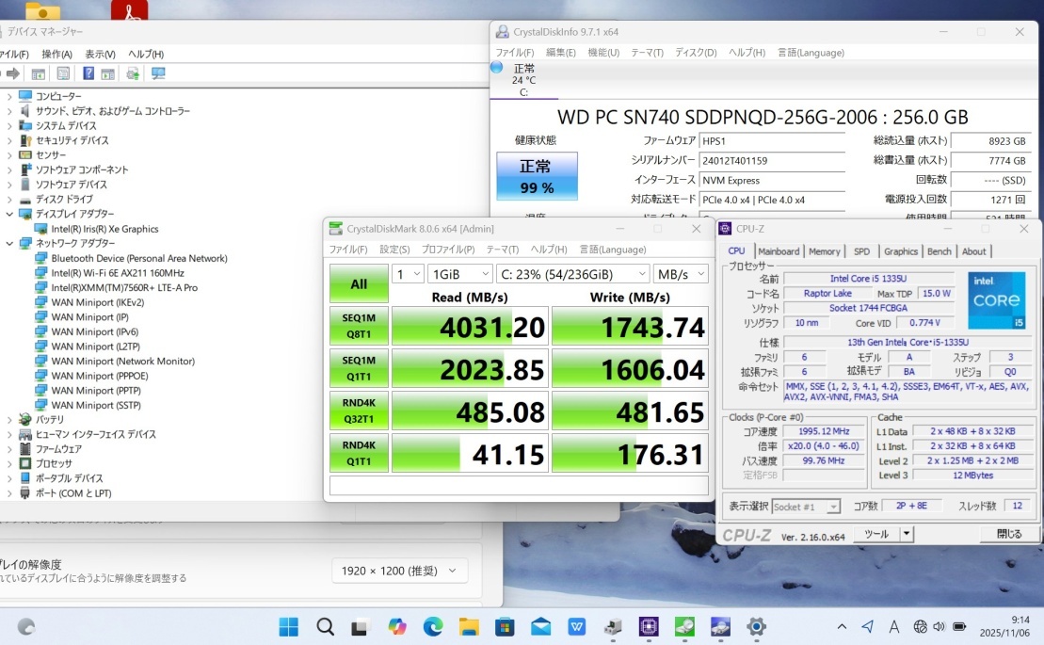Open Copilot from the taskbar

397,626
